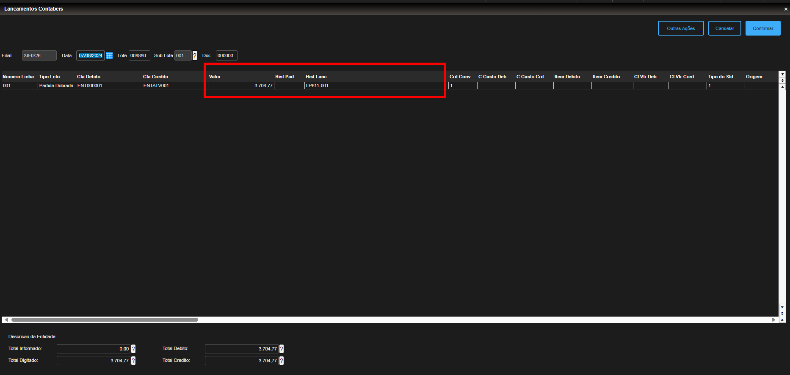Click the Hist Pad column header
Image resolution: width=790 pixels, height=375 pixels.
click(x=285, y=77)
